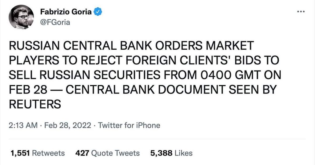Click "FEB 28" inside the tweet body
The width and height of the screenshot is (315, 165).
pos(28,90)
